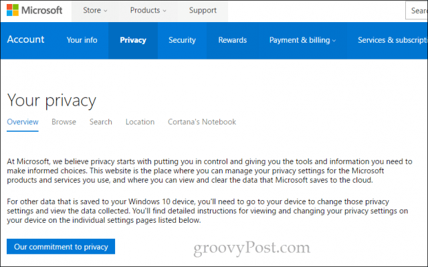
Task: Open the Your info tab
Action: (82, 40)
